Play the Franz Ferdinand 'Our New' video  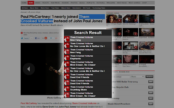coord(130,59)
